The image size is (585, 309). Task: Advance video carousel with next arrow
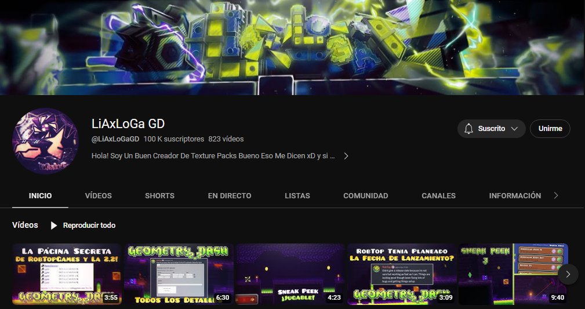pos(568,274)
